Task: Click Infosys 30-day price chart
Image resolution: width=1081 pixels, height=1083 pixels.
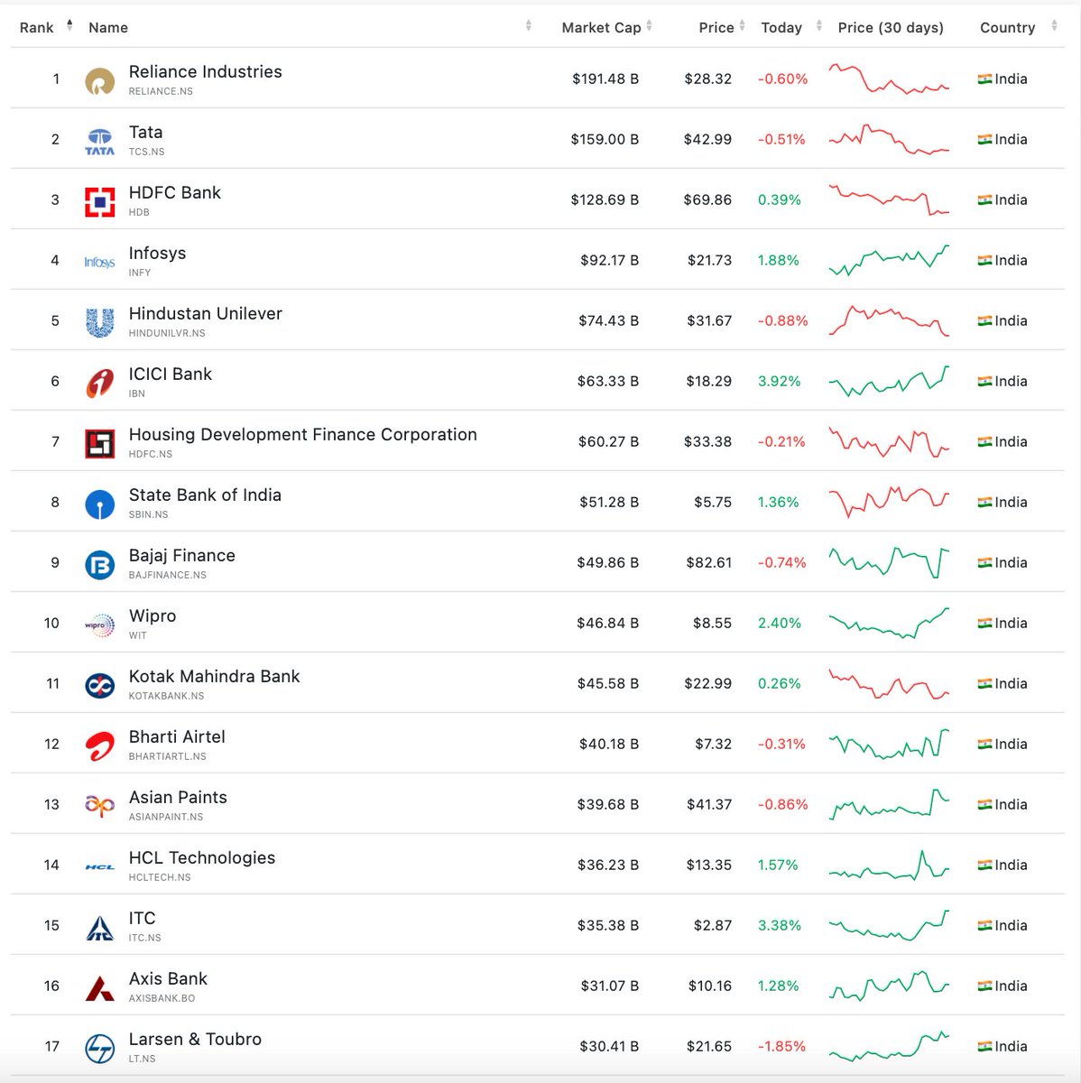Action: click(889, 260)
